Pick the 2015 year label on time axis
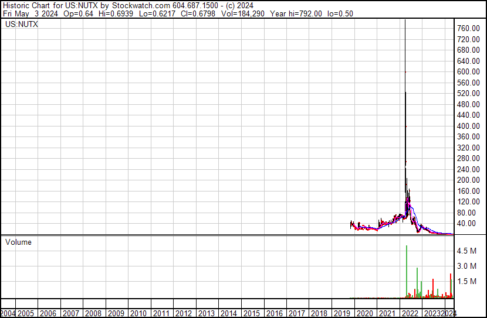The width and height of the screenshot is (487, 318). point(251,313)
